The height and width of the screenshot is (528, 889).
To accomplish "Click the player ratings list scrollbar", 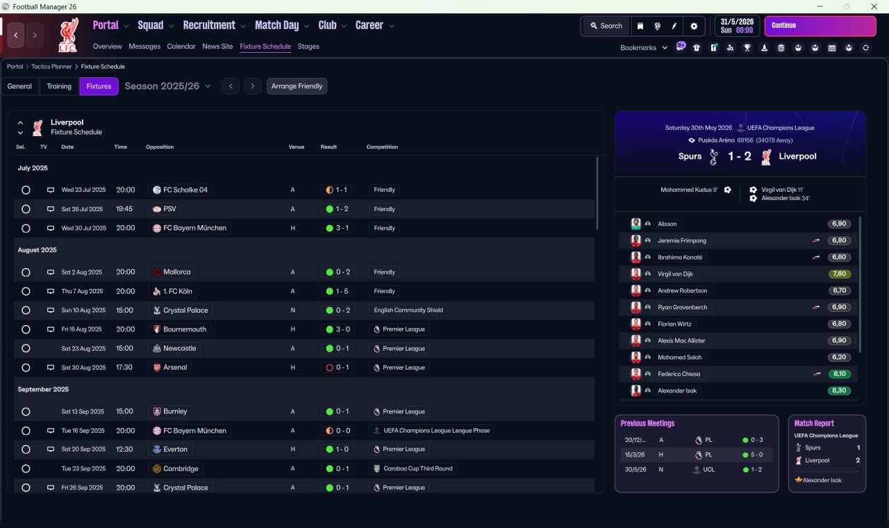I will 861,283.
